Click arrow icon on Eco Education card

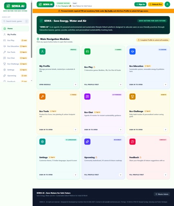(x=165, y=84)
